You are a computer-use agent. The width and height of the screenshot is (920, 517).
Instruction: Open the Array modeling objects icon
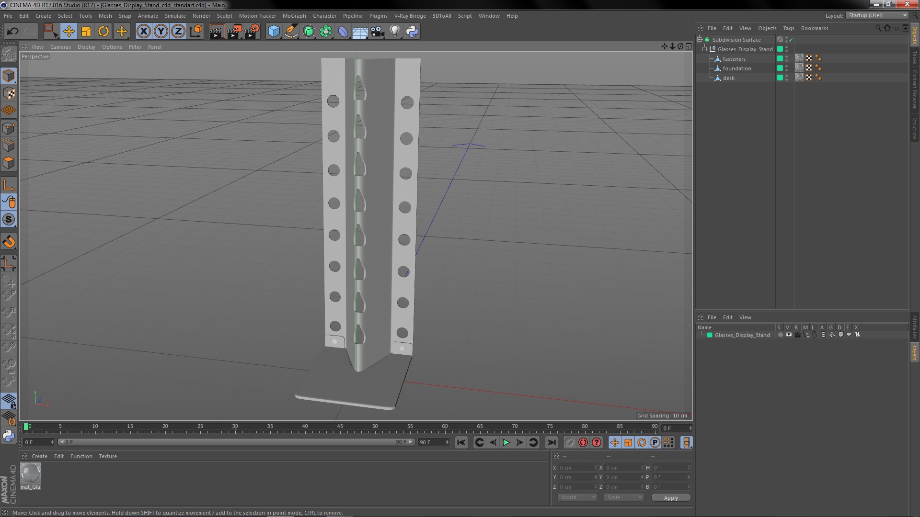(x=326, y=32)
